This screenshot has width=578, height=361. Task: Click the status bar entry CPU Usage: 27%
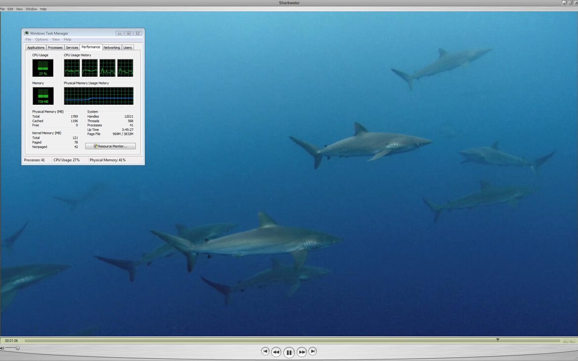point(66,160)
